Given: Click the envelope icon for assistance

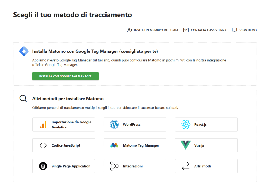Looking at the screenshot, I should coord(186,30).
